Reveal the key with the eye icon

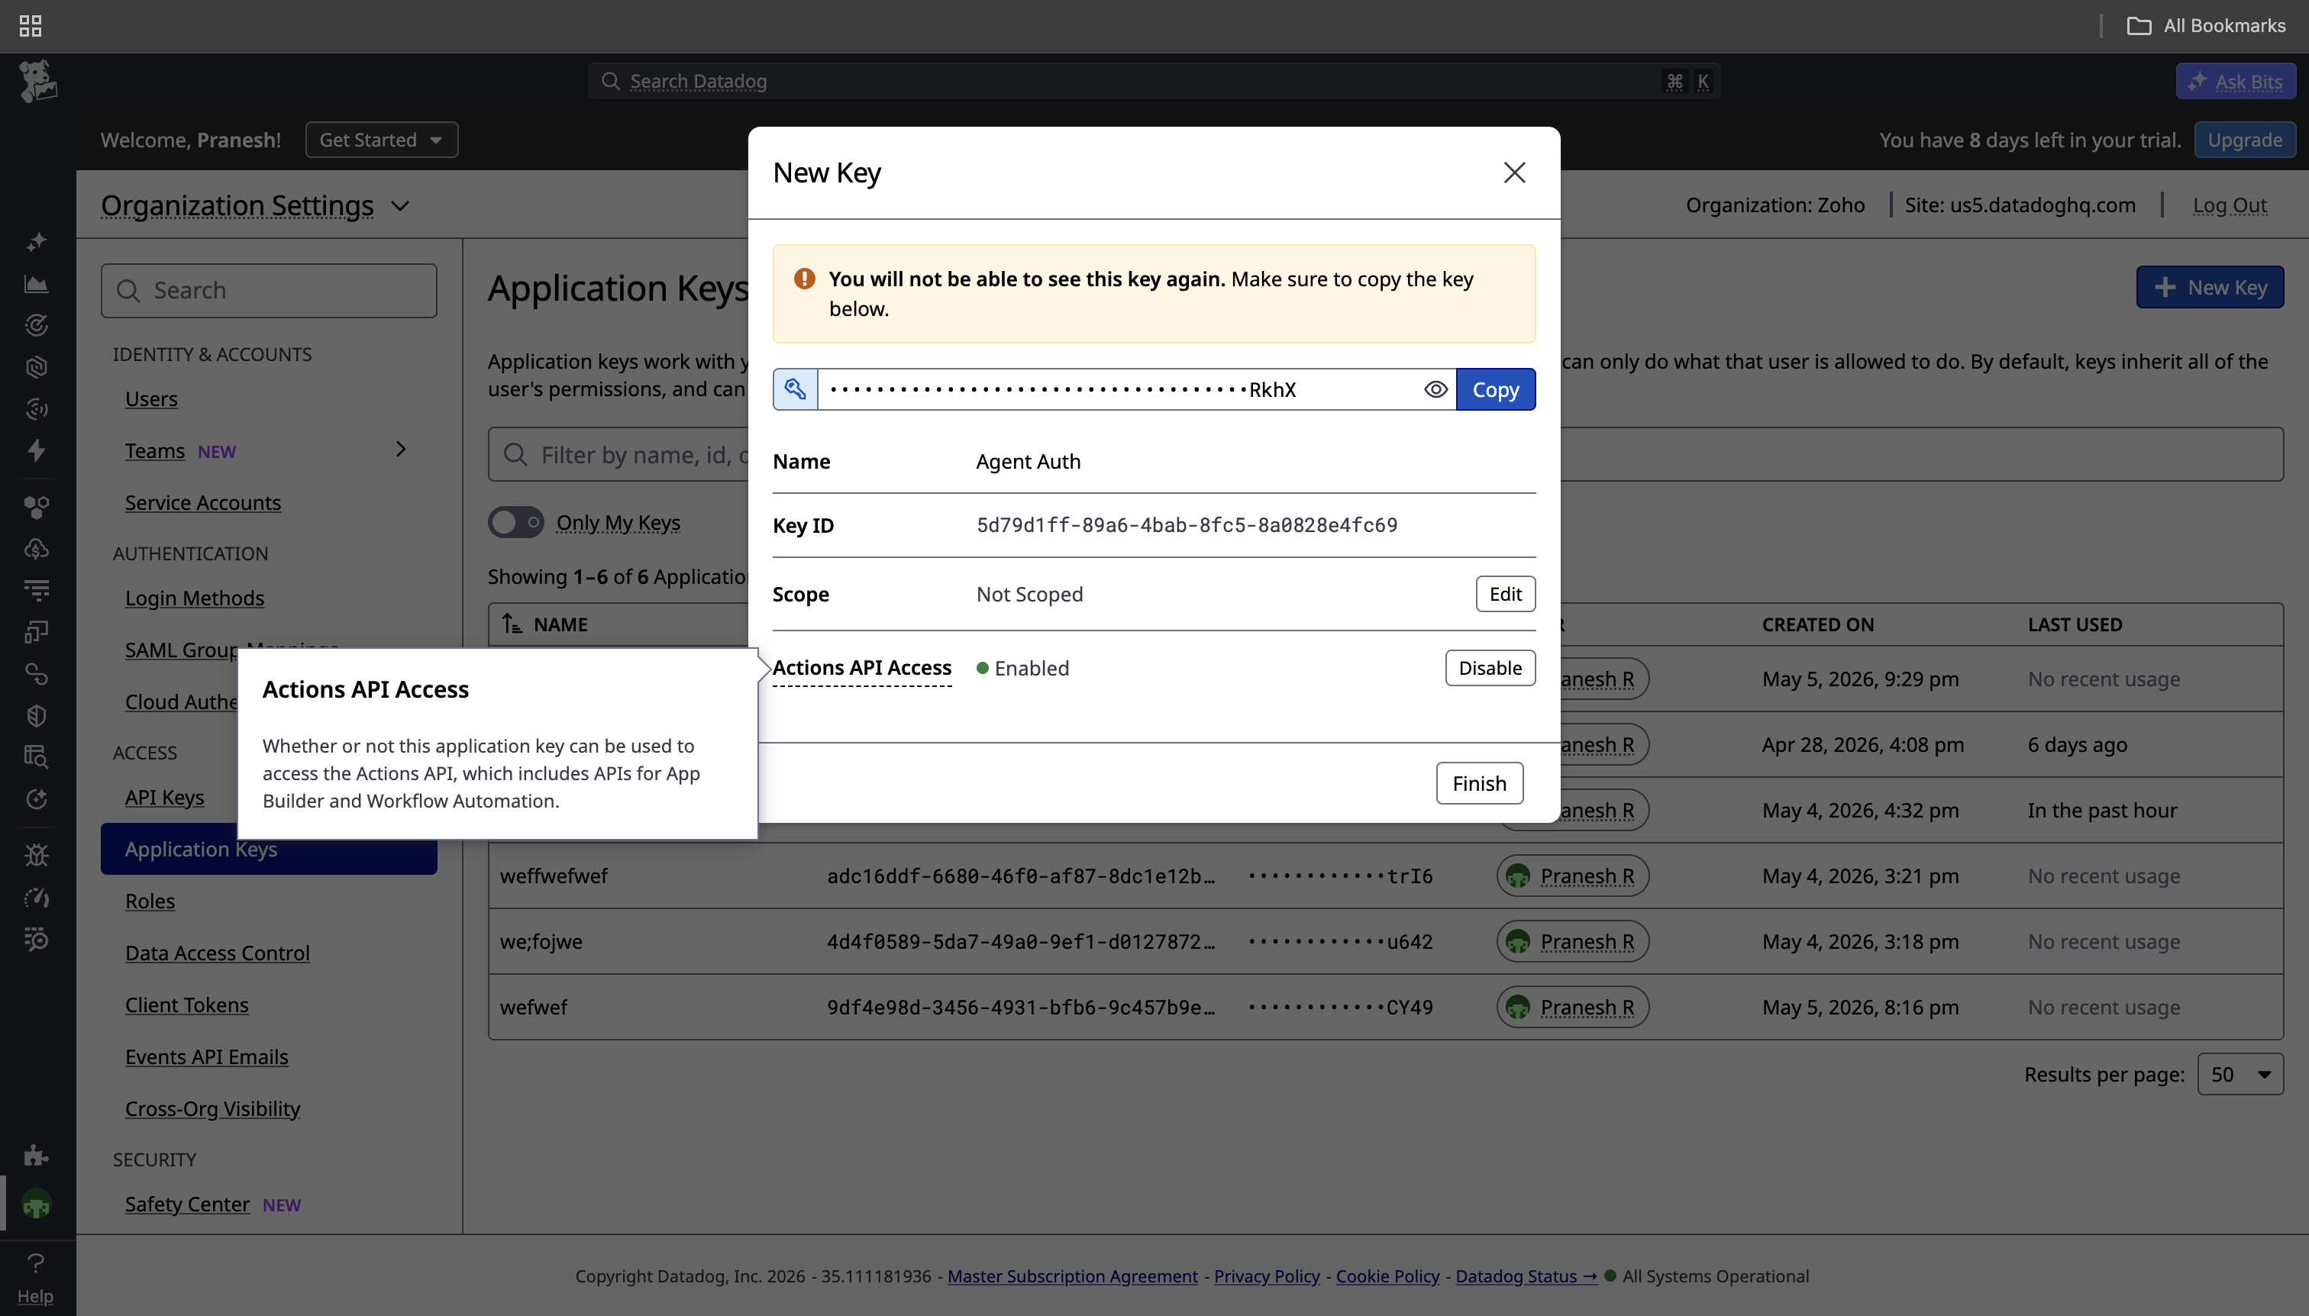click(1435, 389)
